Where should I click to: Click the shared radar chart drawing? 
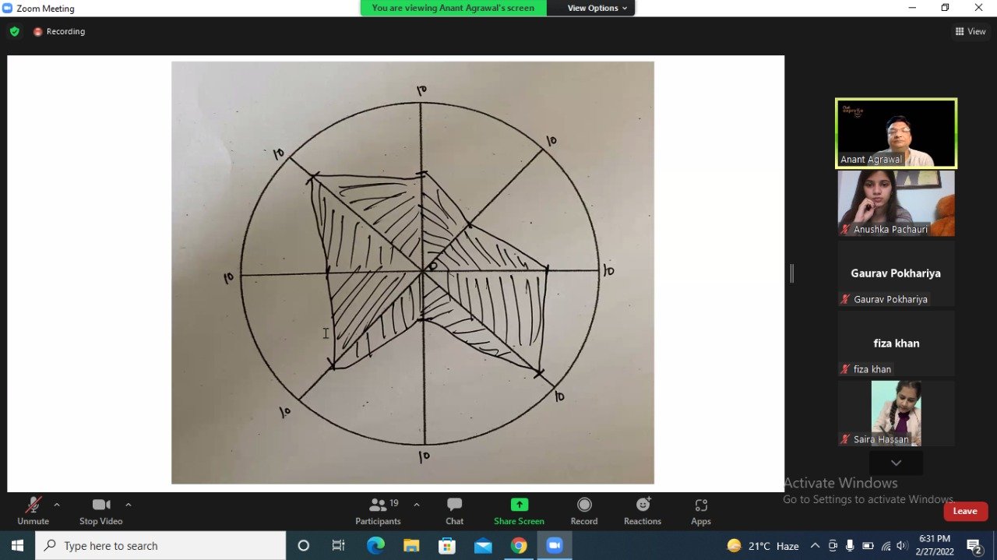pos(413,273)
